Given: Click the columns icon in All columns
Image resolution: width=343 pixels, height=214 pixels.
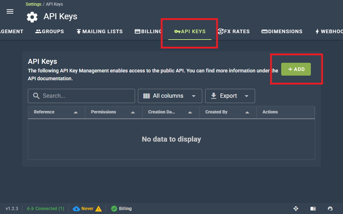Looking at the screenshot, I should [146, 96].
